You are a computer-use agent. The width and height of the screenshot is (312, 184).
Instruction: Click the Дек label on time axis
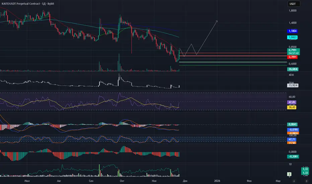coord(185,181)
